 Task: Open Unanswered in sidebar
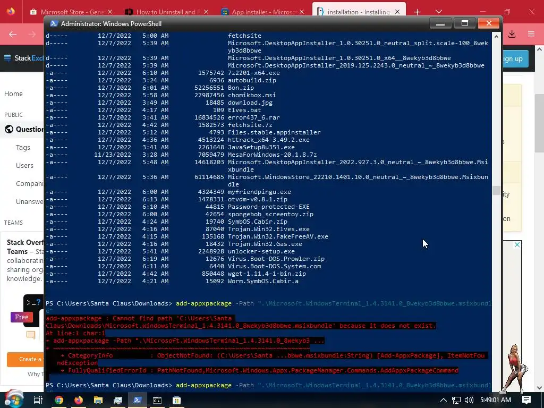click(30, 201)
